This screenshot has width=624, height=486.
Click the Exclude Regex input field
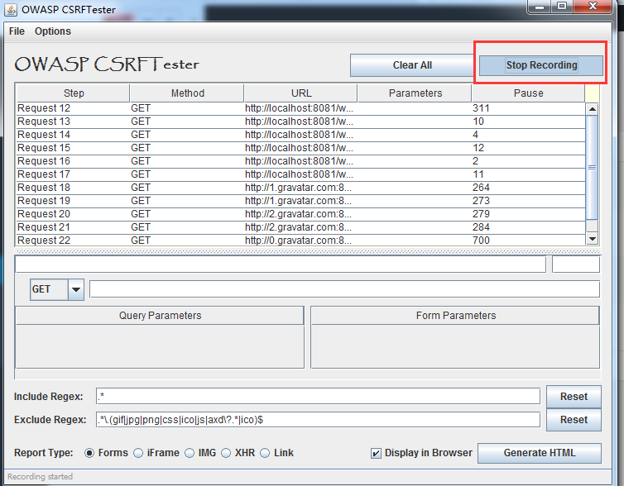[318, 420]
